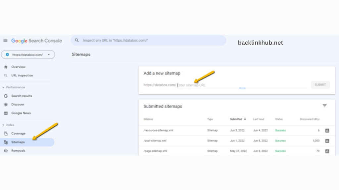339x190 pixels.
Task: Click the SUBMIT button to add sitemap
Action: (x=320, y=85)
